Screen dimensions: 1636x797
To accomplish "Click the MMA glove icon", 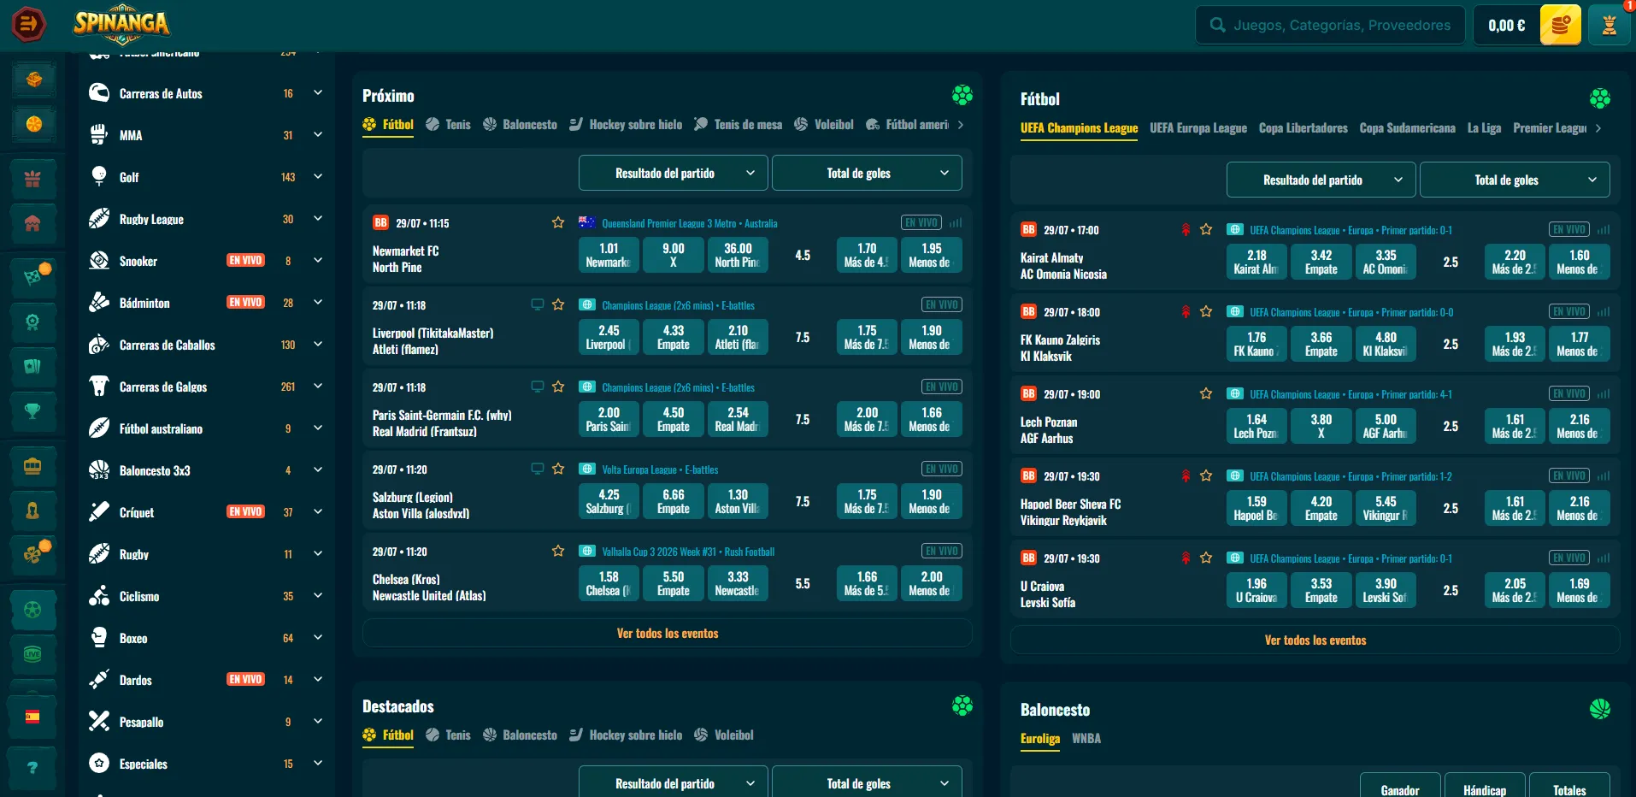I will [99, 134].
